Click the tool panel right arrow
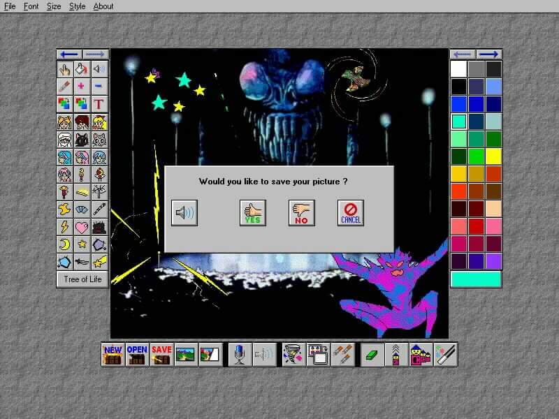559x419 pixels. (x=96, y=54)
